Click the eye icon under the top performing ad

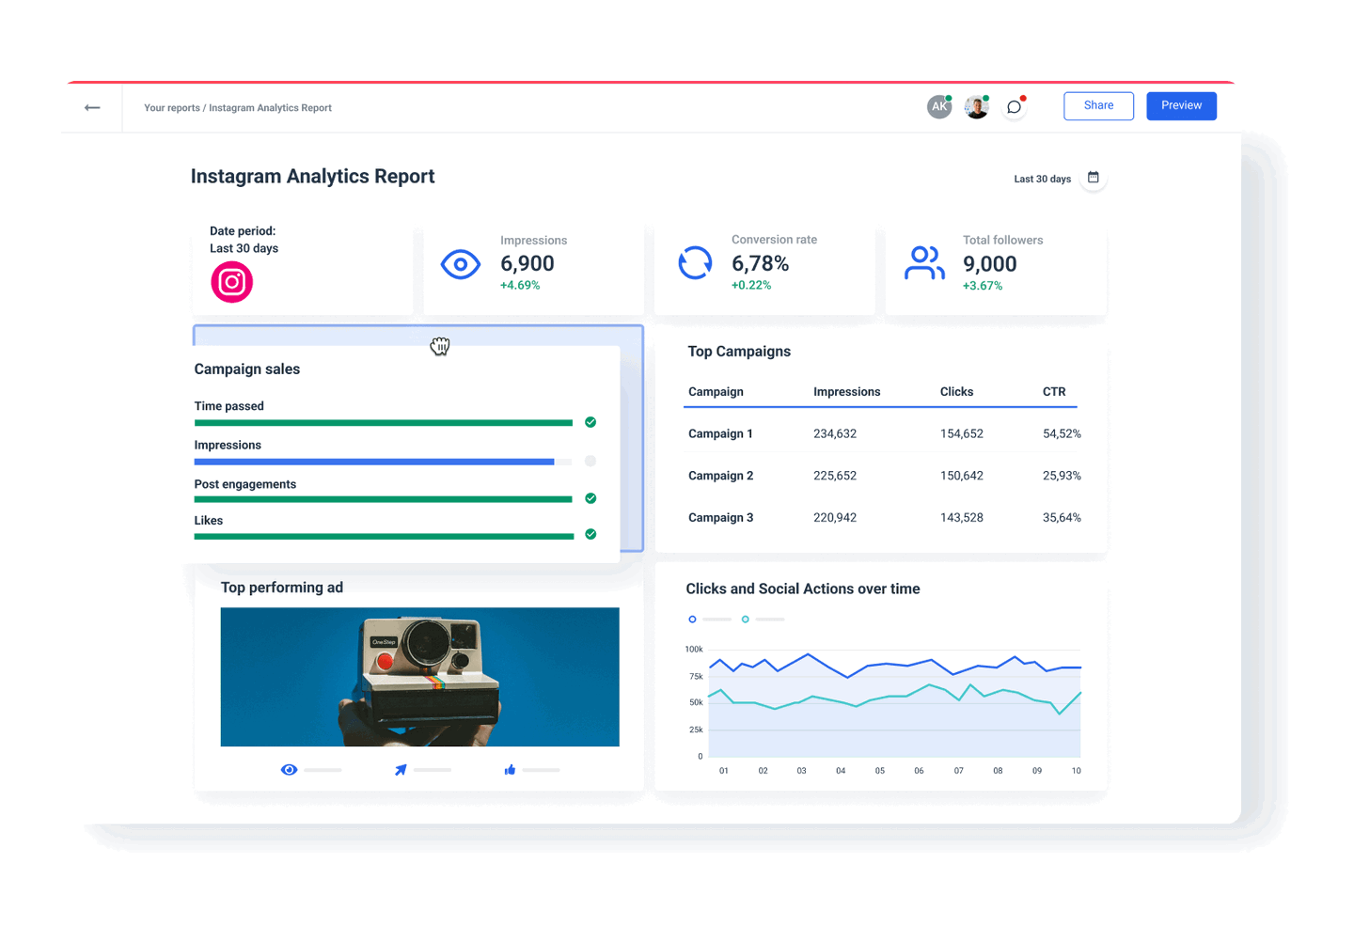[x=289, y=769]
